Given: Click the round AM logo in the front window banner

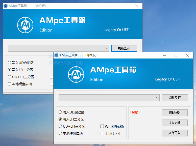Looking at the screenshot, I should click(x=76, y=74).
